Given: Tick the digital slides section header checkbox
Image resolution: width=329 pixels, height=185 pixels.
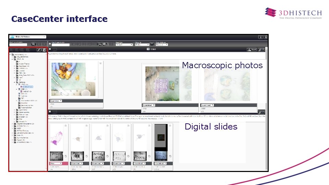Looking at the screenshot, I should click(x=50, y=112).
